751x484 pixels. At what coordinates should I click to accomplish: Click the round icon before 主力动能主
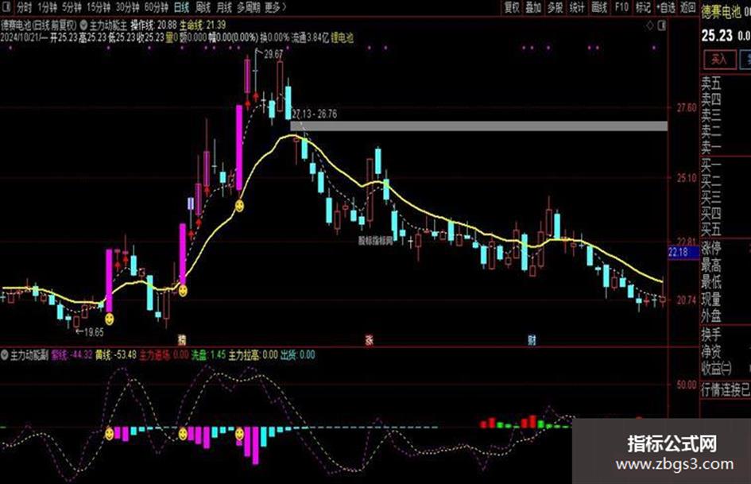click(x=84, y=25)
